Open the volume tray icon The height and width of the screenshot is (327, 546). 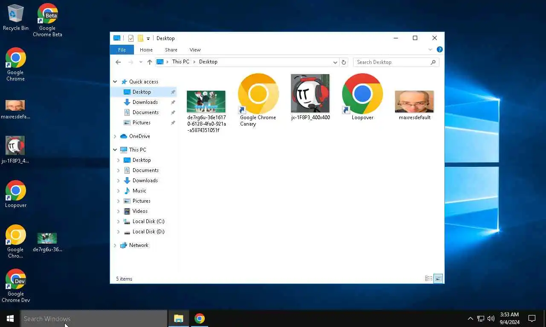point(491,318)
